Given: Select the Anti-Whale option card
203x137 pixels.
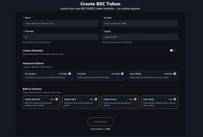Looking at the screenshot, I should [x=147, y=77].
